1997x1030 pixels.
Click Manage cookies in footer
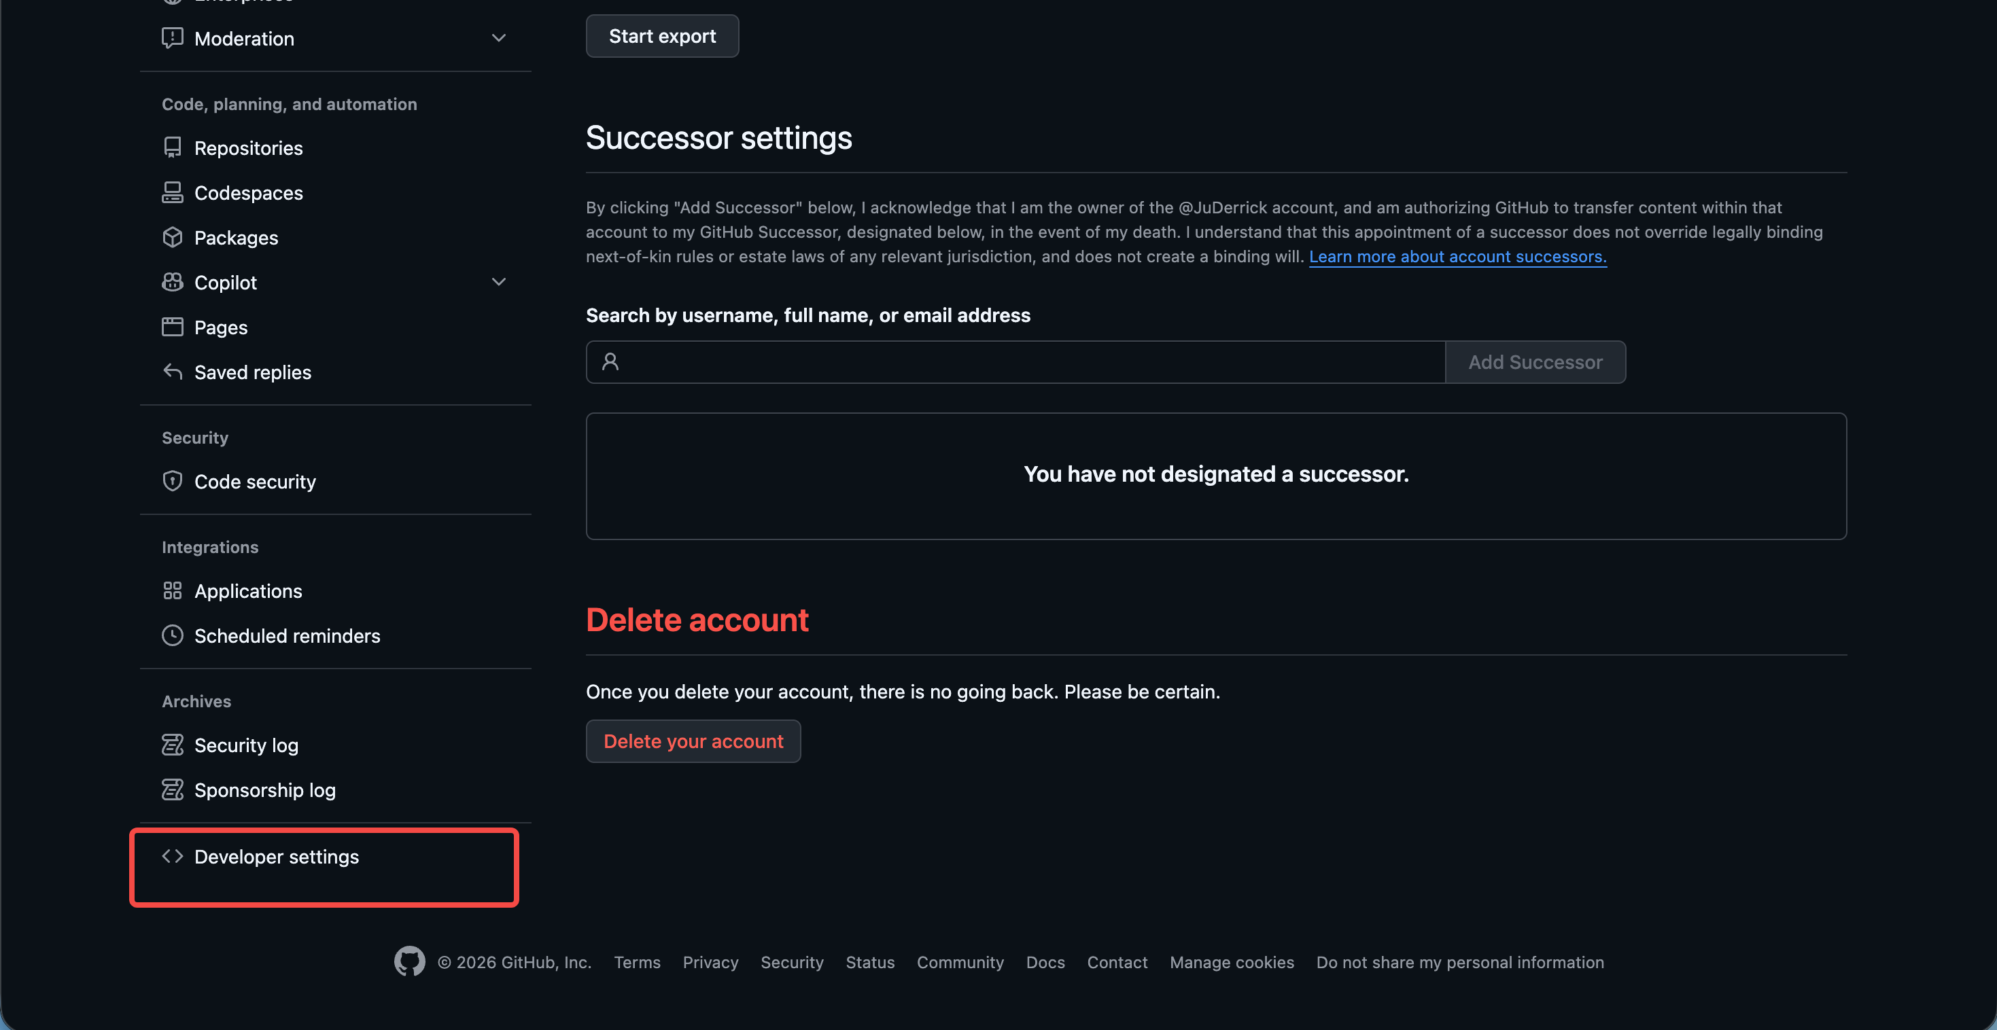pos(1232,962)
